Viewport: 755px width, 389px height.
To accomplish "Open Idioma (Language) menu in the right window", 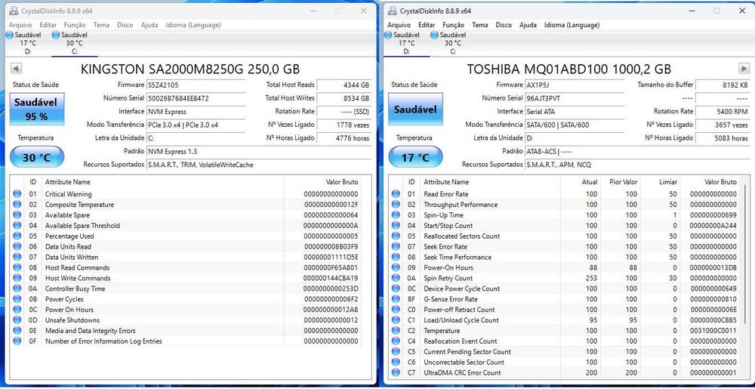I will 572,25.
